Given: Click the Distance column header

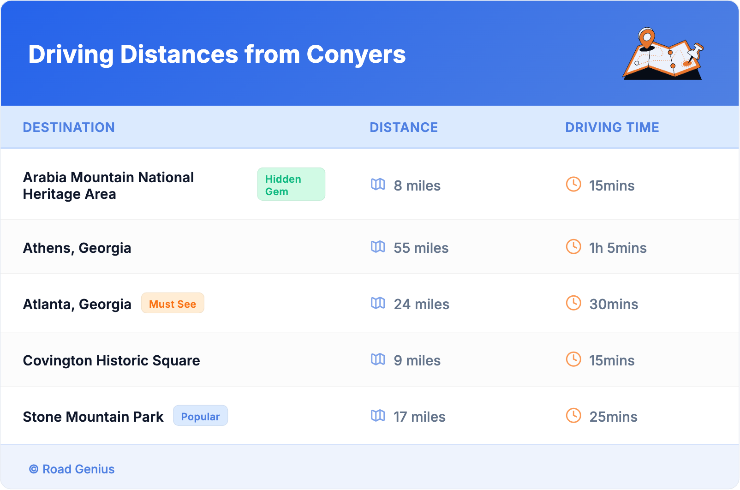Looking at the screenshot, I should tap(404, 127).
